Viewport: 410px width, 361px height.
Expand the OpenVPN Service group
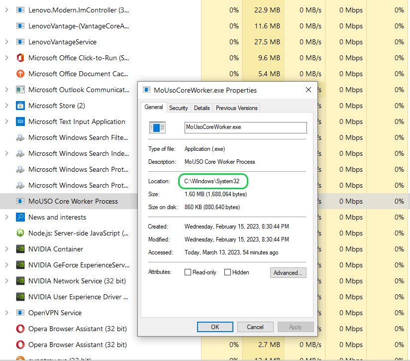click(7, 313)
